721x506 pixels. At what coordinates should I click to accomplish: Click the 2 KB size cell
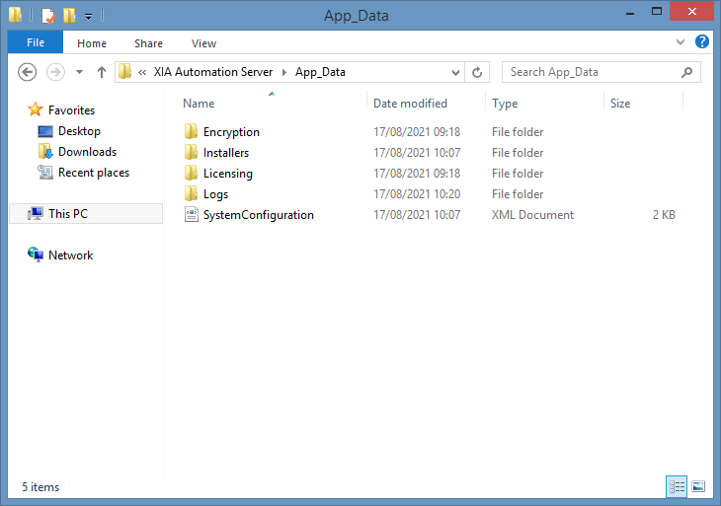pos(664,215)
